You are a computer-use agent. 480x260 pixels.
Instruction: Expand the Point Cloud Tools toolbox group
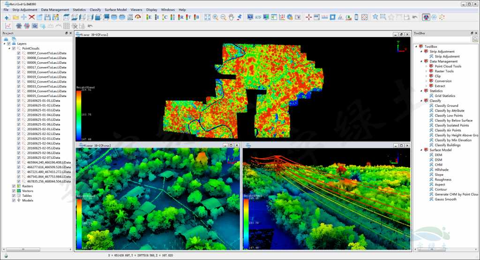(x=426, y=67)
